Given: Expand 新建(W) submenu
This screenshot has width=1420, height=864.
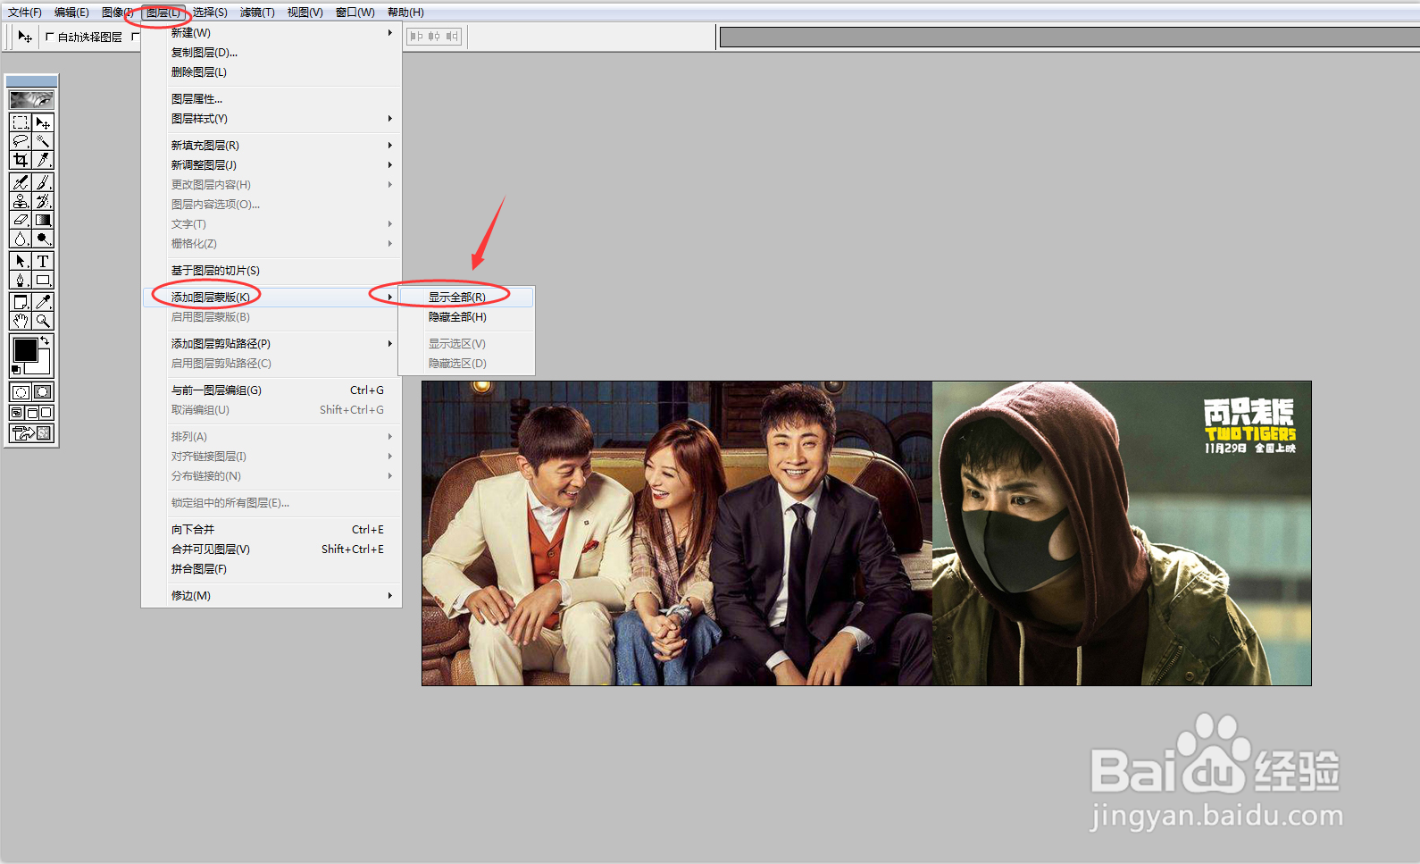Looking at the screenshot, I should [272, 33].
